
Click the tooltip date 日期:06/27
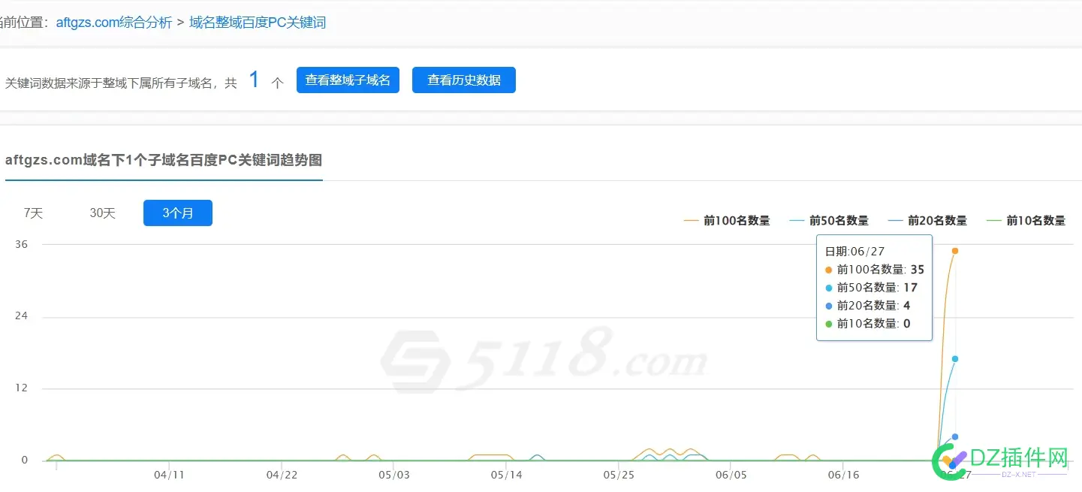pyautogui.click(x=854, y=252)
